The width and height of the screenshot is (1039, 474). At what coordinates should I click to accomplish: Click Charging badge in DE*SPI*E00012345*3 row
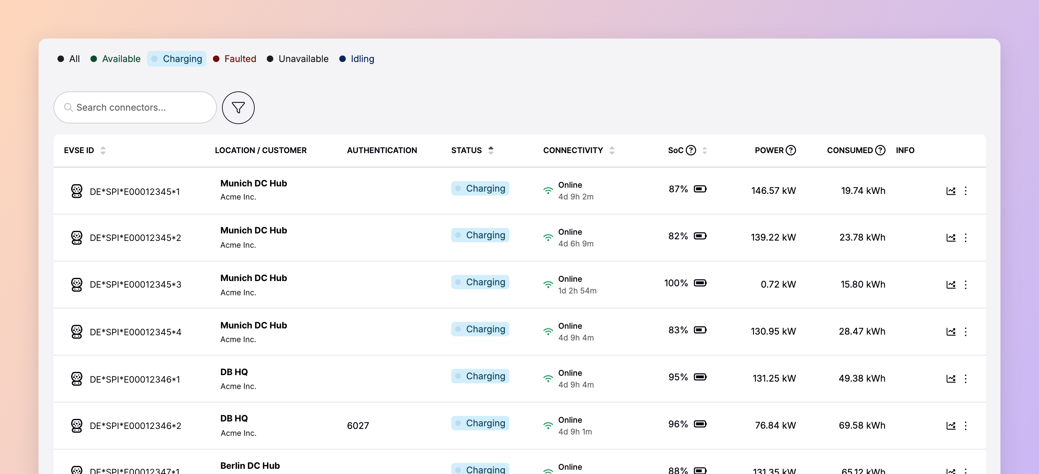(480, 282)
